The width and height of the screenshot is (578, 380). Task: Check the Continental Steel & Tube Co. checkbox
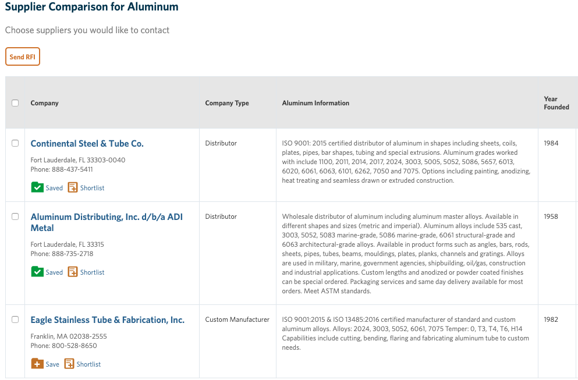15,143
